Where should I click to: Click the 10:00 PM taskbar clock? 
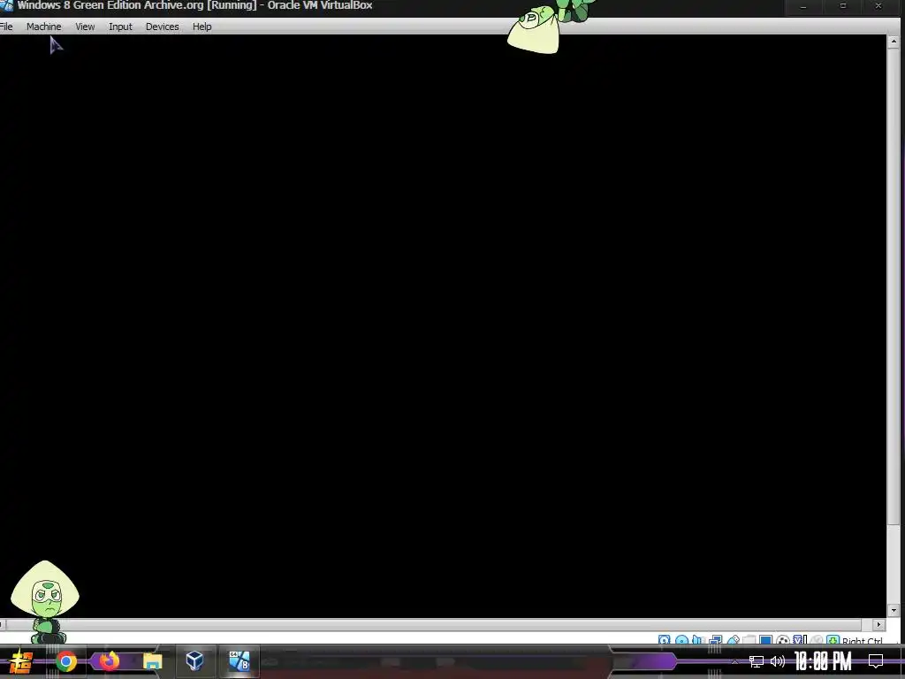pyautogui.click(x=823, y=661)
